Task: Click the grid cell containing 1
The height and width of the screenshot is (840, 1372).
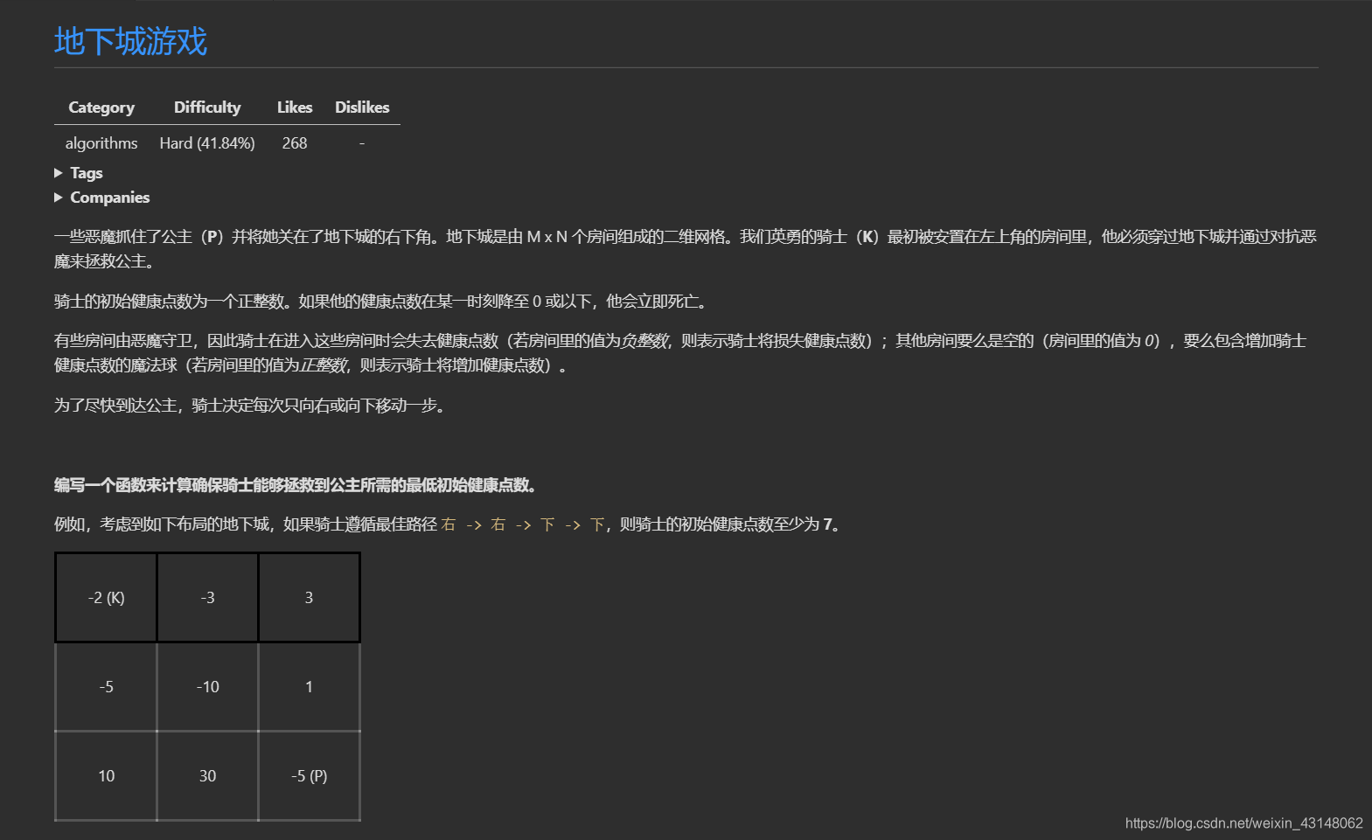Action: (309, 687)
